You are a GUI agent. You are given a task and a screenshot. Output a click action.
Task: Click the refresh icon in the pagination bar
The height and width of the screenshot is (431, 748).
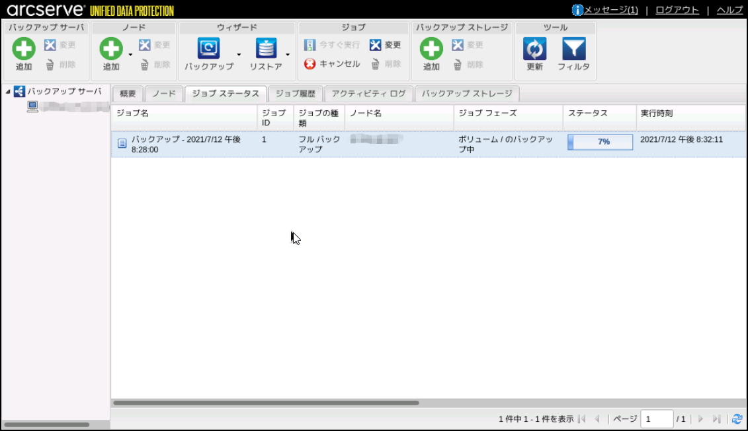point(737,419)
